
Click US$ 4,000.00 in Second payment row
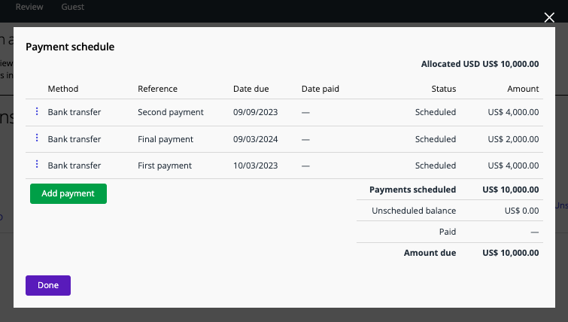(x=513, y=112)
